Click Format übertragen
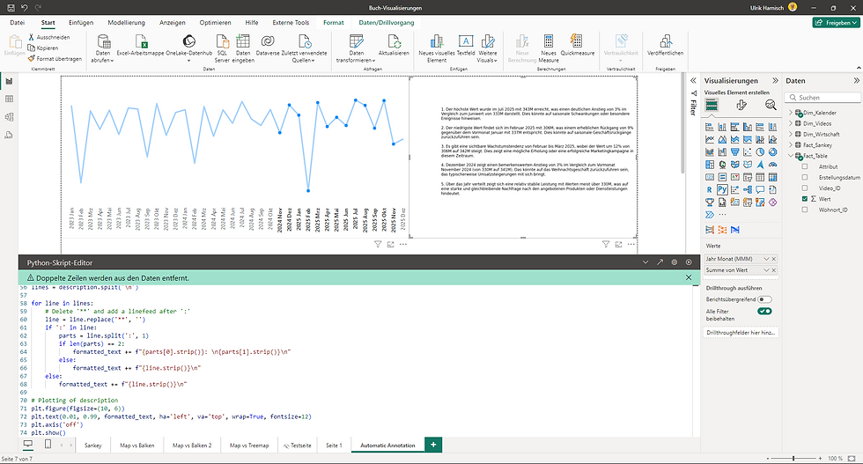The image size is (863, 464). click(x=55, y=58)
